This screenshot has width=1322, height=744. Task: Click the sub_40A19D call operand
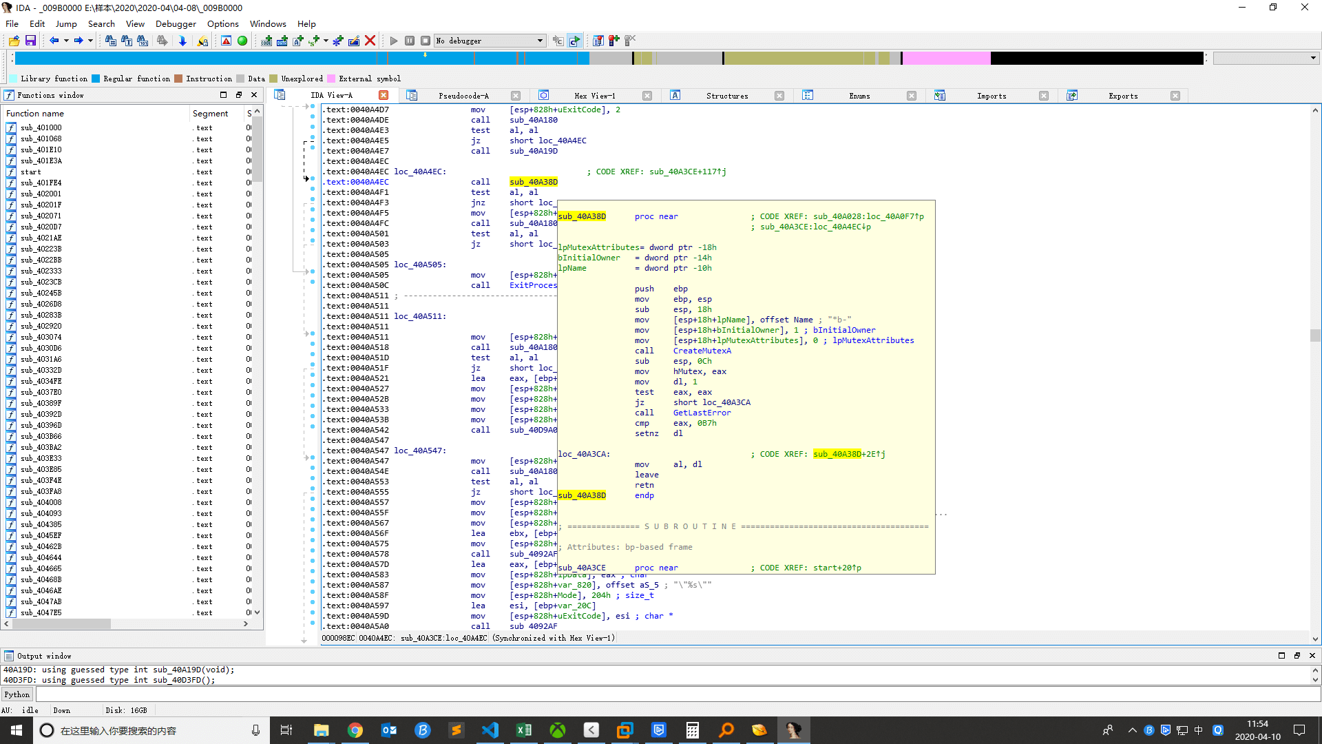(x=534, y=151)
